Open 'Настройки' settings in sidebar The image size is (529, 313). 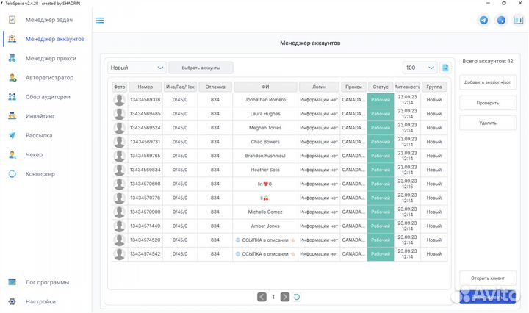pos(40,301)
